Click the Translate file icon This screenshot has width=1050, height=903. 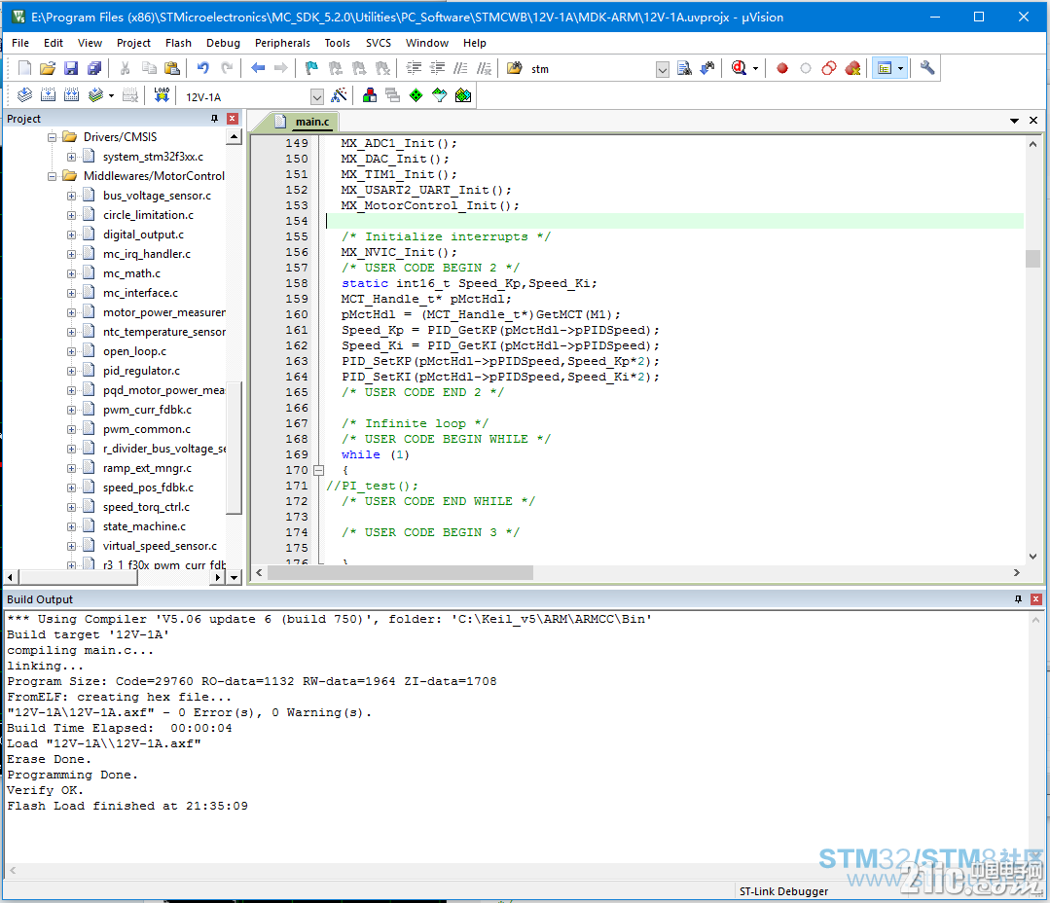24,95
